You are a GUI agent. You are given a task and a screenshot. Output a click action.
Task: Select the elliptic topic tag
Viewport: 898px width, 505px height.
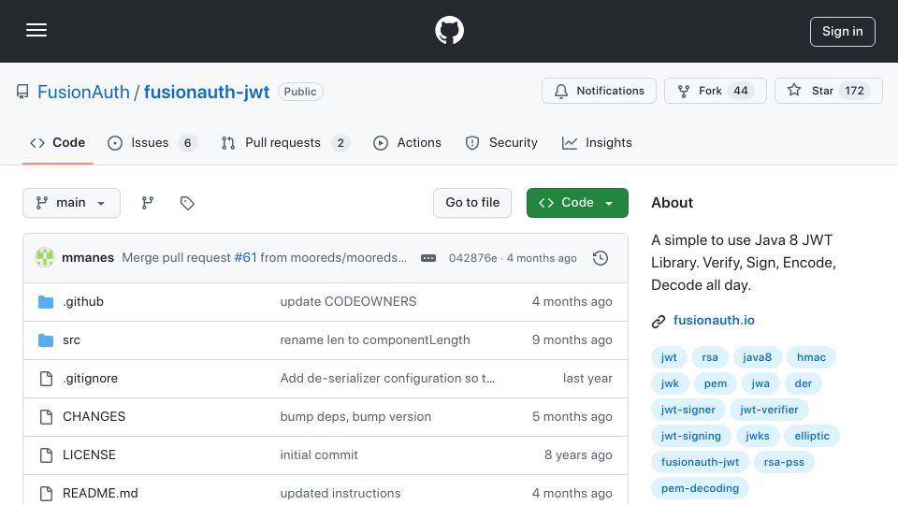[812, 437]
